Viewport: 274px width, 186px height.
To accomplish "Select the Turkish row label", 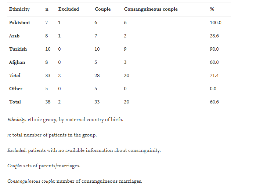I will (x=18, y=49).
